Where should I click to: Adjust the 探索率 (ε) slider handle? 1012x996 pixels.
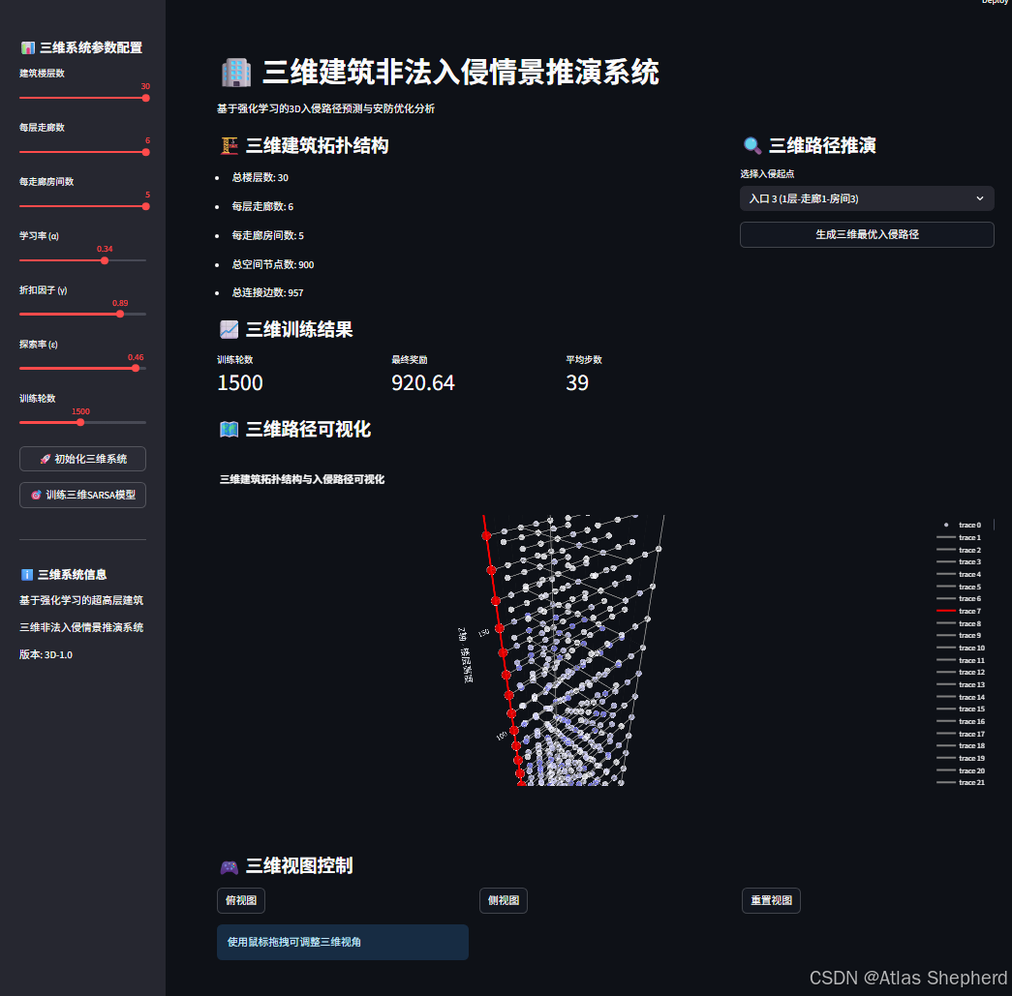click(136, 369)
